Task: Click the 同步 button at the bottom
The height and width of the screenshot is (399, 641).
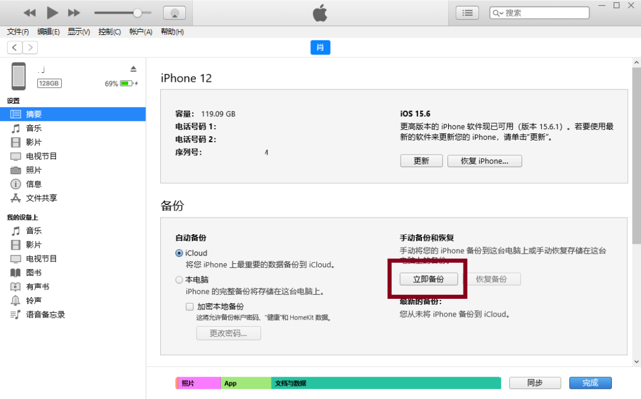Action: 534,383
